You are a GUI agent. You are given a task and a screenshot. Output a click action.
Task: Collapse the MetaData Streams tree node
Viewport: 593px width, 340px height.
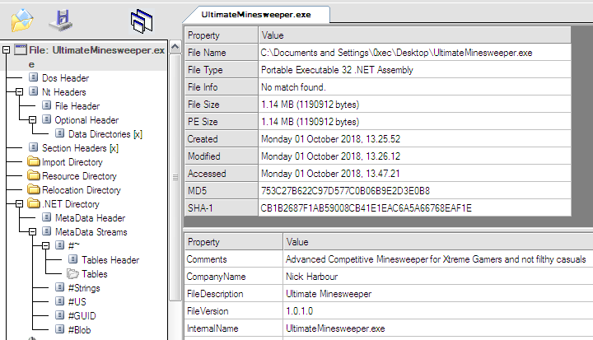[32, 232]
